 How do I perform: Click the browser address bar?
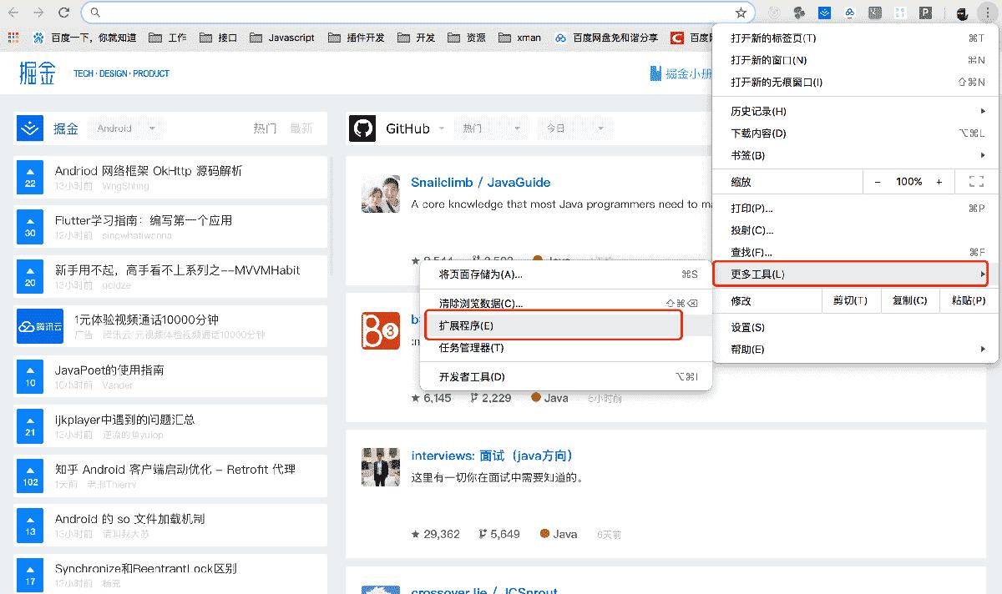click(x=417, y=13)
